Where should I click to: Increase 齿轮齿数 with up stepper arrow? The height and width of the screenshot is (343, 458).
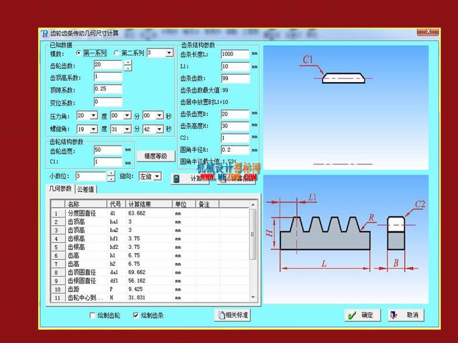128,62
